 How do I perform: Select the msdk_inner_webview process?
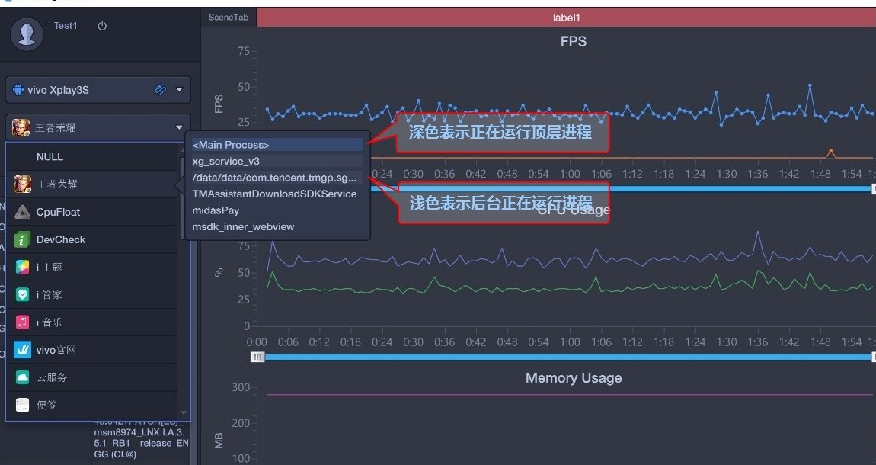point(278,226)
